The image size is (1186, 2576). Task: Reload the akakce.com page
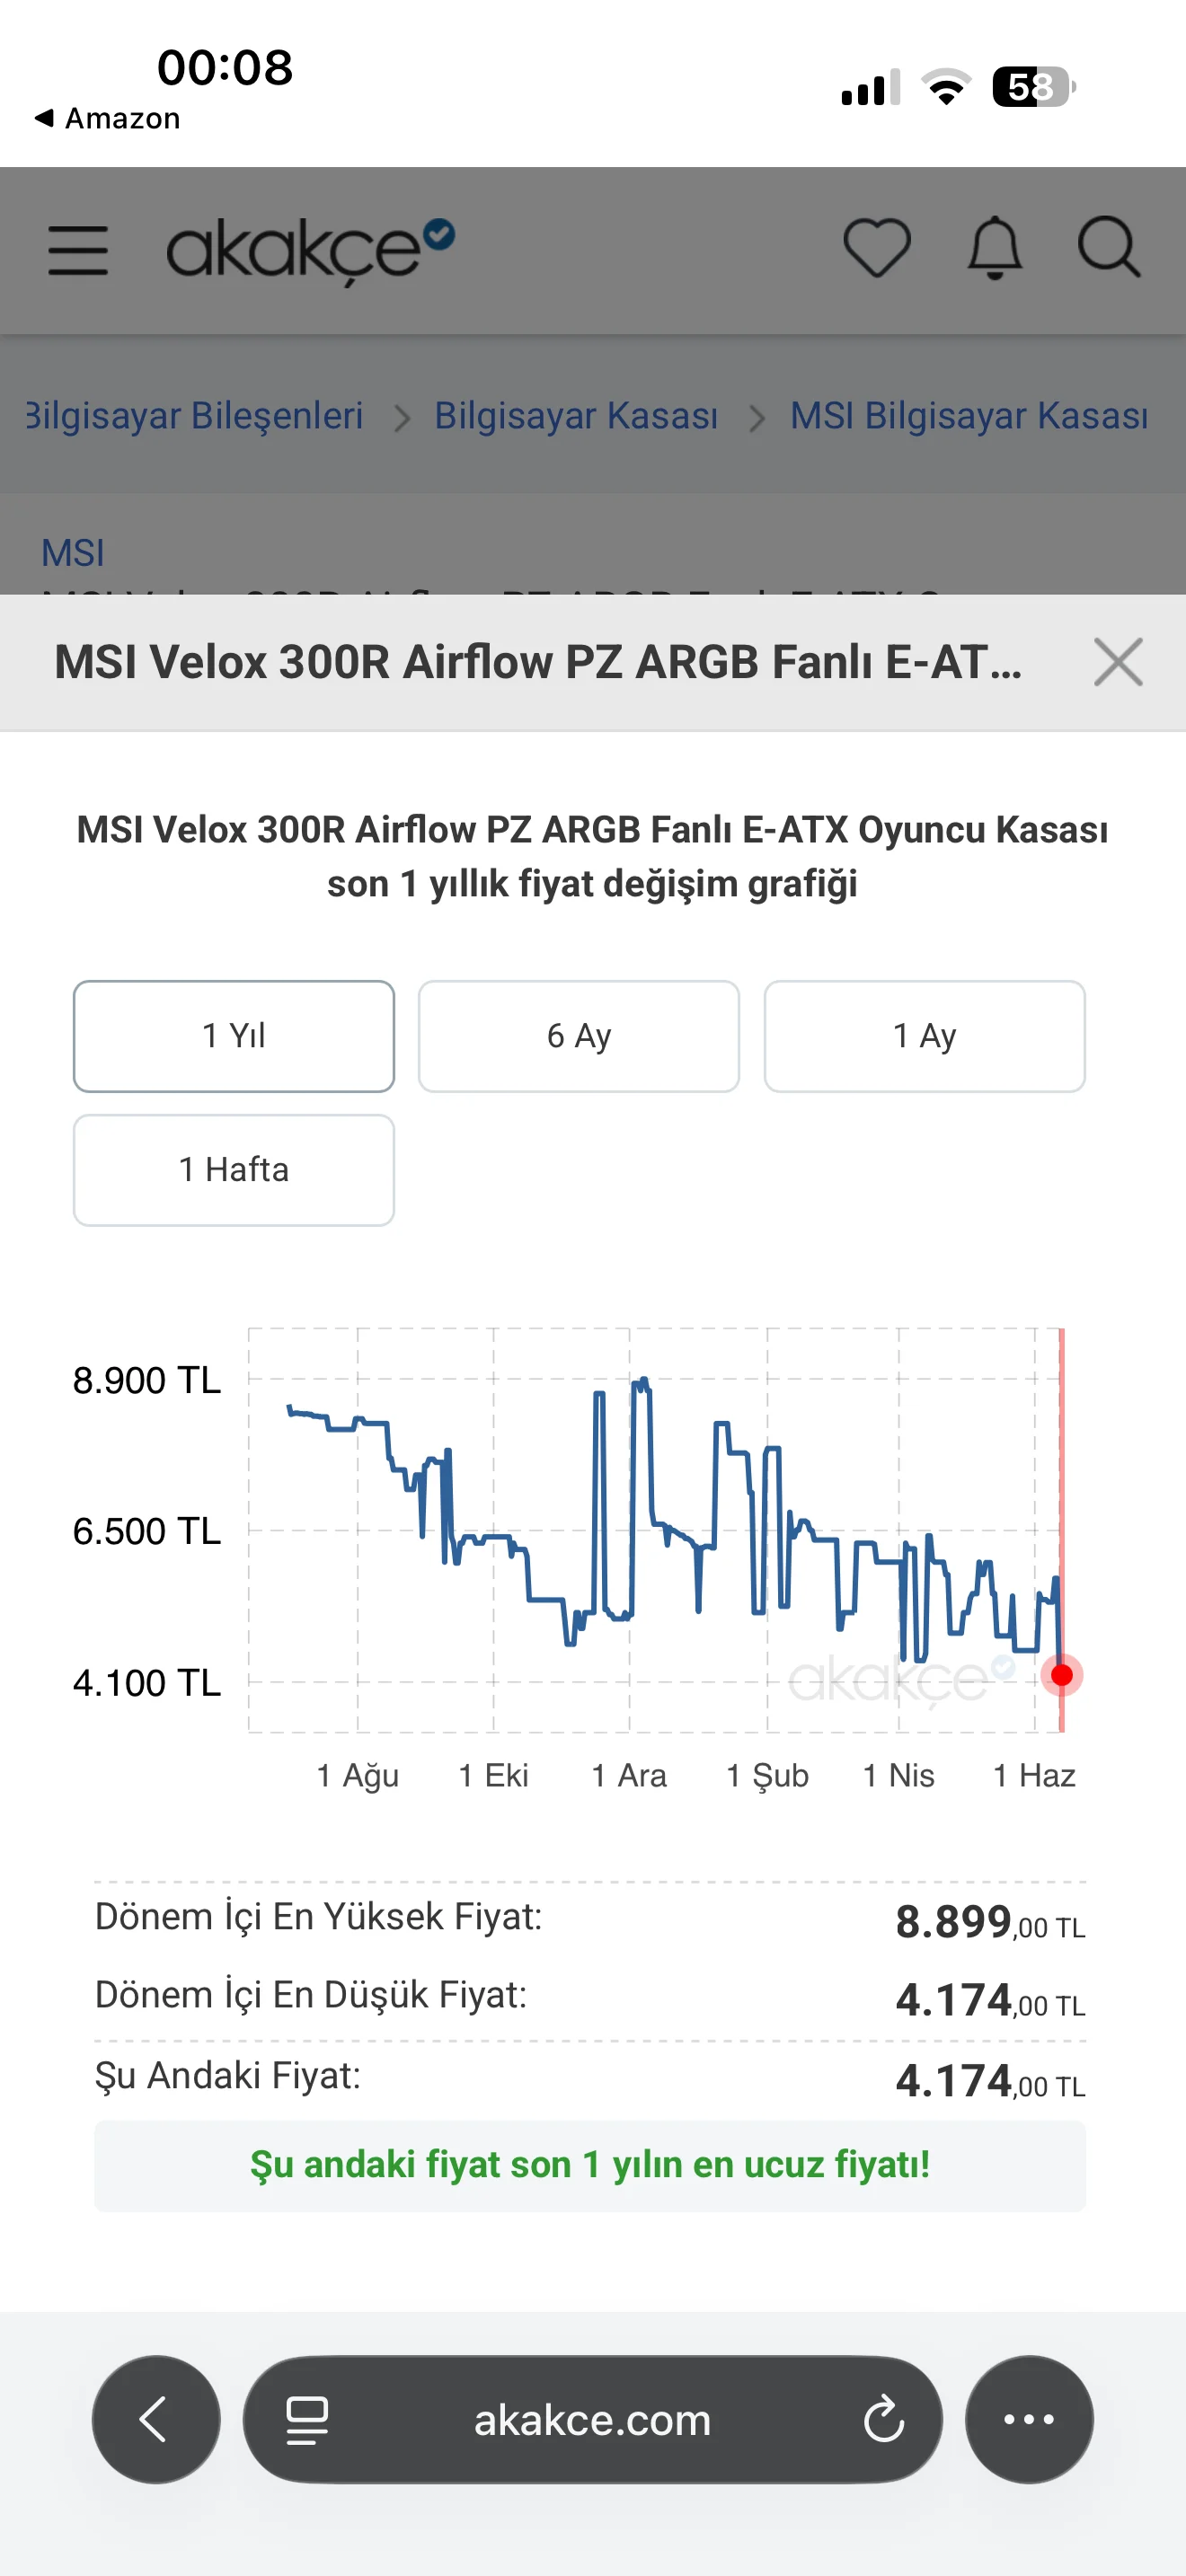(884, 2420)
